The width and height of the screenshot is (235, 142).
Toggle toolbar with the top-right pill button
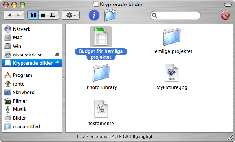228,5
